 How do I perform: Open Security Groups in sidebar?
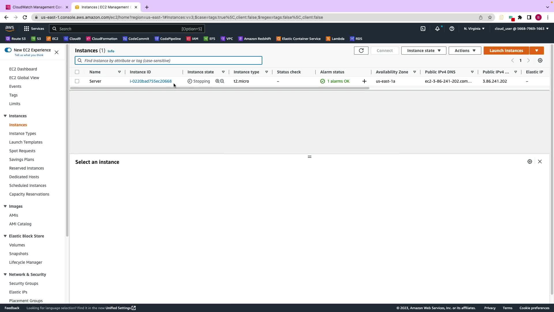[24, 283]
